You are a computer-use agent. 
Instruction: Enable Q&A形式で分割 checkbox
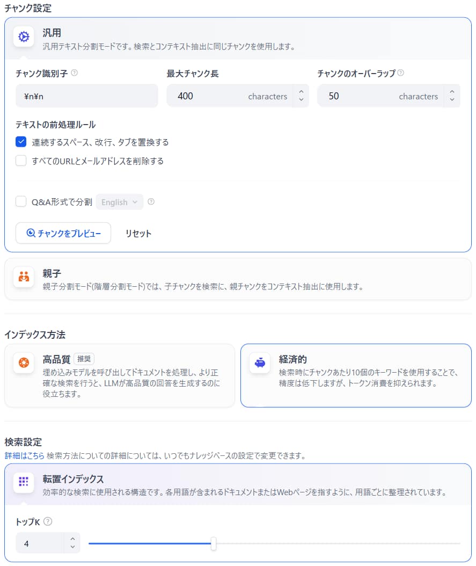(x=21, y=202)
